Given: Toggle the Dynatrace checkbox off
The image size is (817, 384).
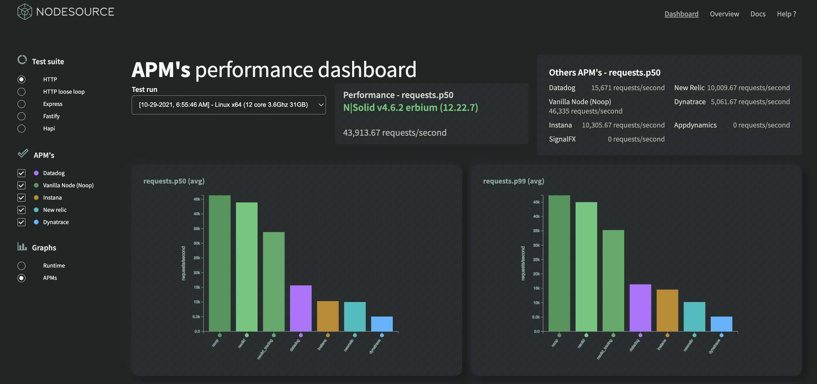Looking at the screenshot, I should coord(21,222).
